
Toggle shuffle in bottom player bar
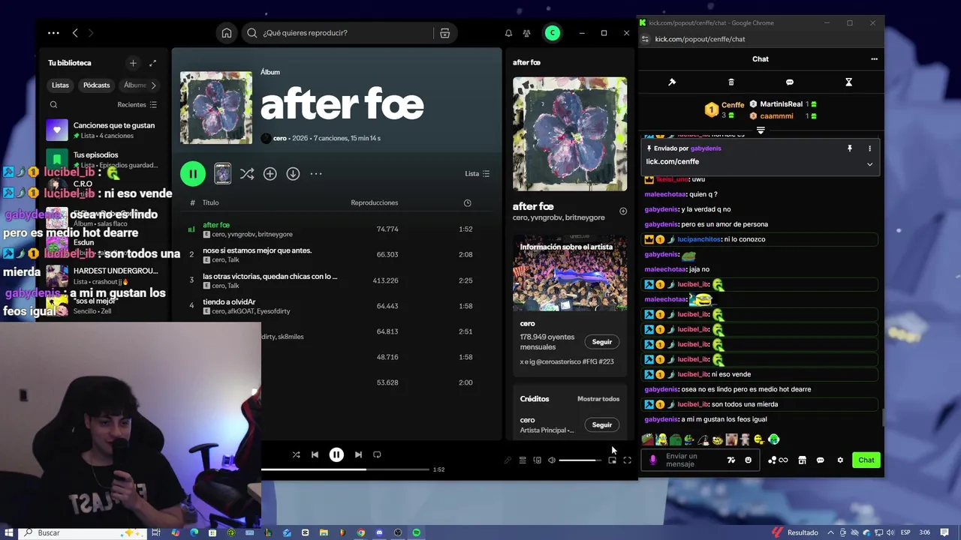pyautogui.click(x=296, y=454)
